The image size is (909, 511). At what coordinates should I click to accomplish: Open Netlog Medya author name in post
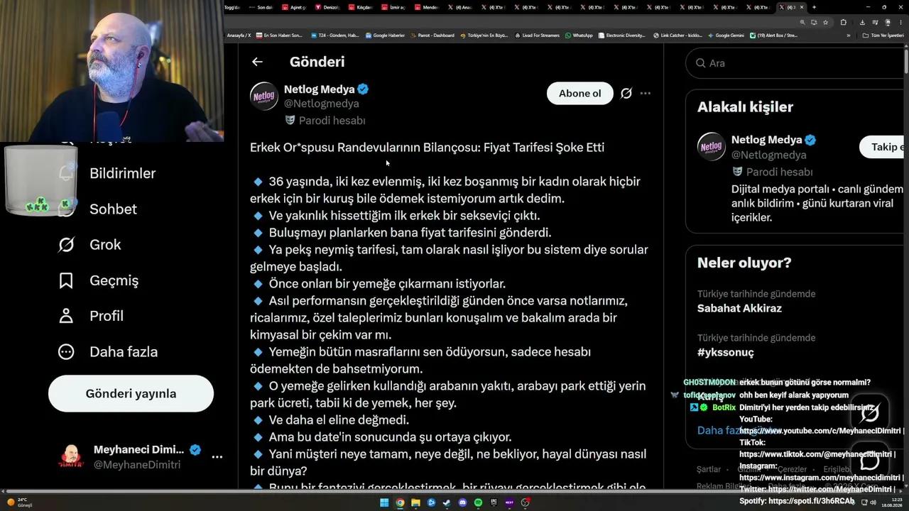click(319, 89)
